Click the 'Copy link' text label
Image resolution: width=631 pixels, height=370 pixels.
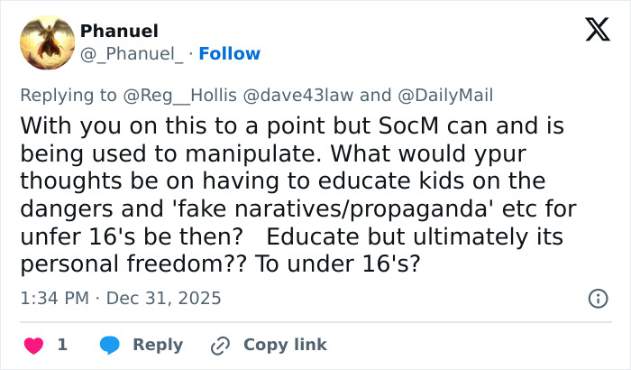[x=285, y=345]
